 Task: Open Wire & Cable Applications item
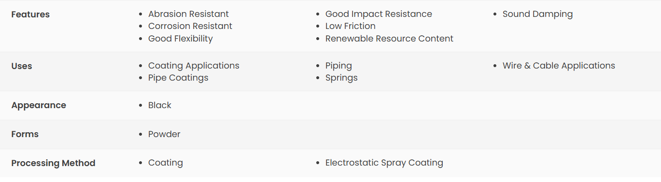tap(559, 66)
